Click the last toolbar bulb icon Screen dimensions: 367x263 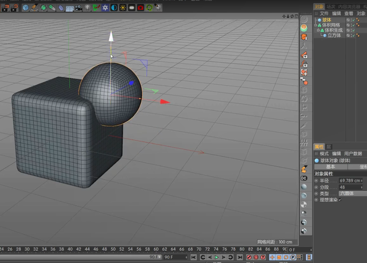pyautogui.click(x=158, y=8)
